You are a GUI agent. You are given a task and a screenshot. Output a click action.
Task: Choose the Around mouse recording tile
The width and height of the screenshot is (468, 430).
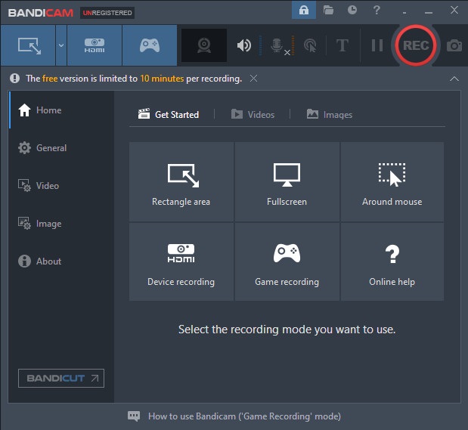392,182
